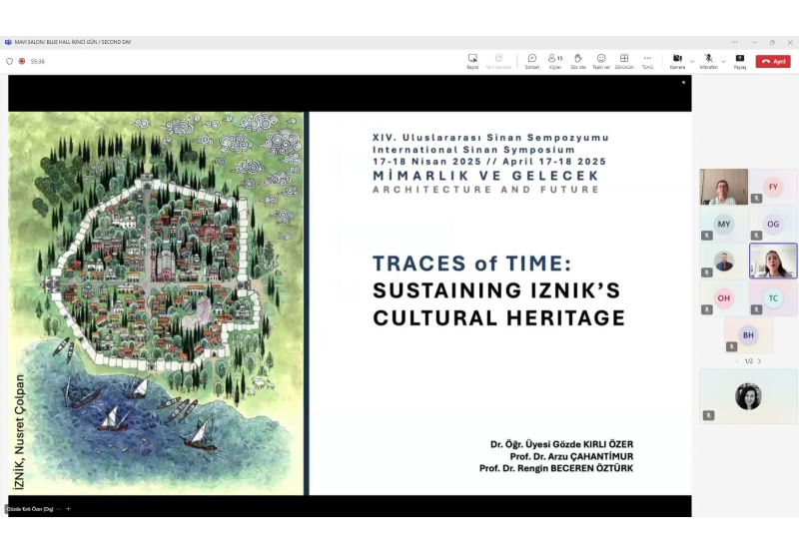The height and width of the screenshot is (553, 799).
Task: Click muted mic icon on OG tile
Action: coord(756,236)
